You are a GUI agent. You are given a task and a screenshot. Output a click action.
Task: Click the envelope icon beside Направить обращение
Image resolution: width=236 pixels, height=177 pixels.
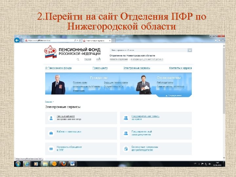(51, 149)
